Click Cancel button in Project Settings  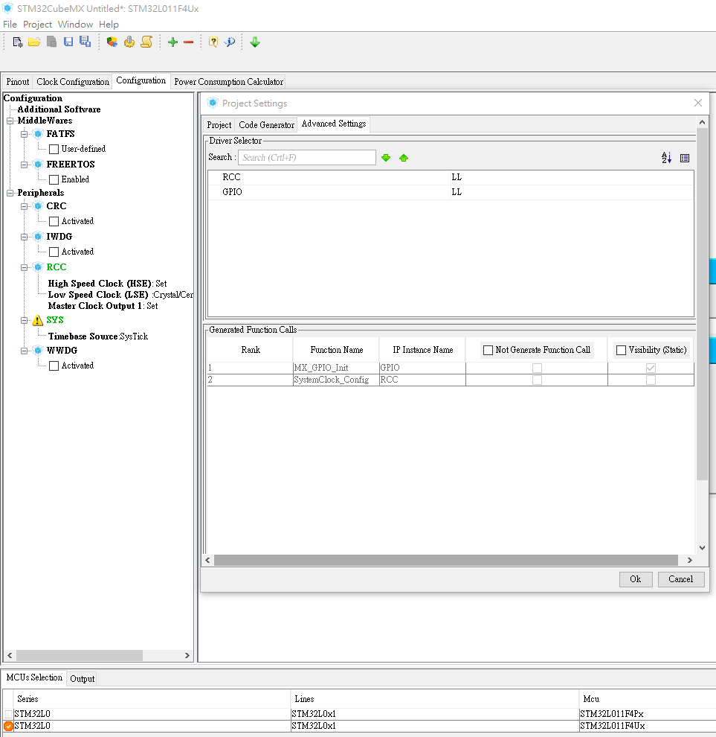681,579
